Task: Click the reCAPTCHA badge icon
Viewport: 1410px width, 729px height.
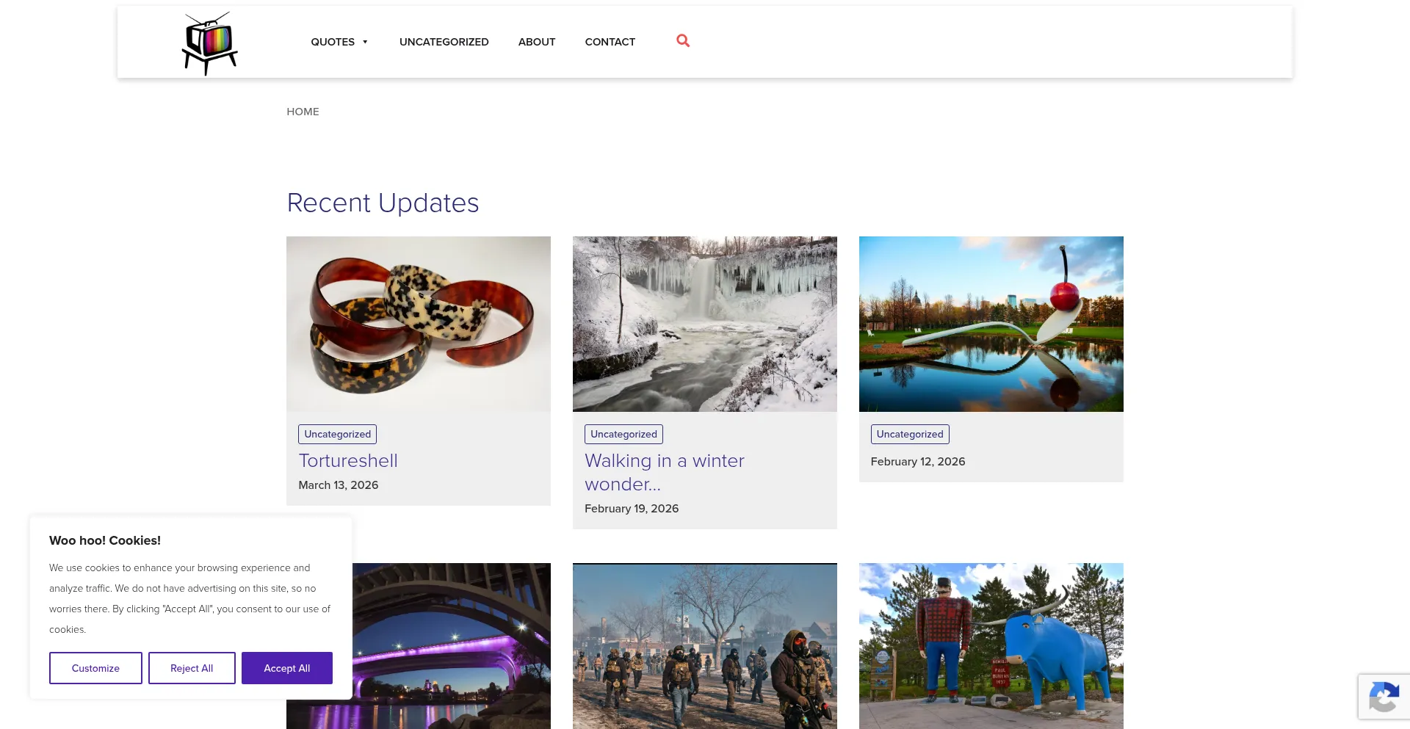Action: coord(1384,697)
